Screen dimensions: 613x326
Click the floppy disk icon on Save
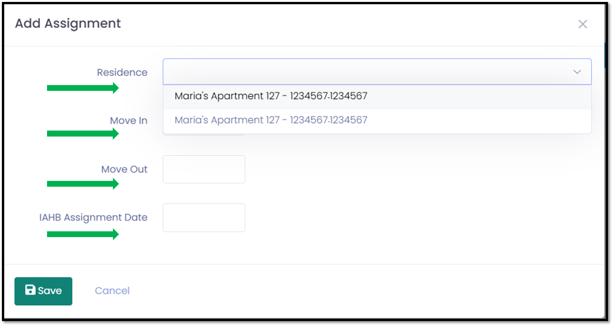[30, 290]
